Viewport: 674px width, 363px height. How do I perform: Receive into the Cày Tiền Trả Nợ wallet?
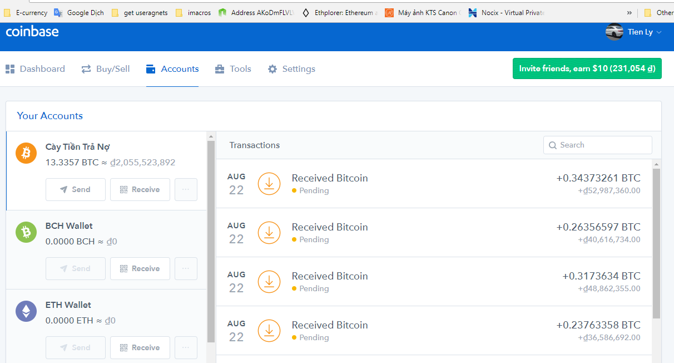pyautogui.click(x=140, y=190)
